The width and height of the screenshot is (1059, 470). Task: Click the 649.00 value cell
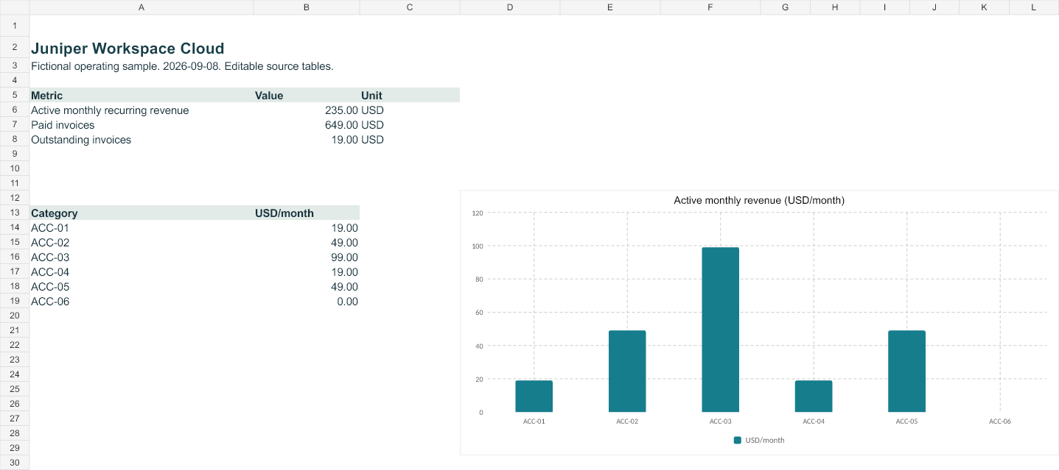[307, 125]
